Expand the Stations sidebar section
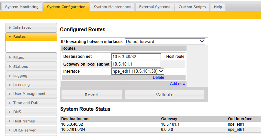 point(31,67)
